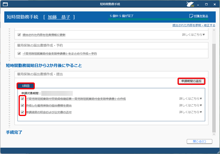Screen dimensions: 220x154
Task: Open 提出された内容を参照・修正する link
Action: [x=194, y=25]
